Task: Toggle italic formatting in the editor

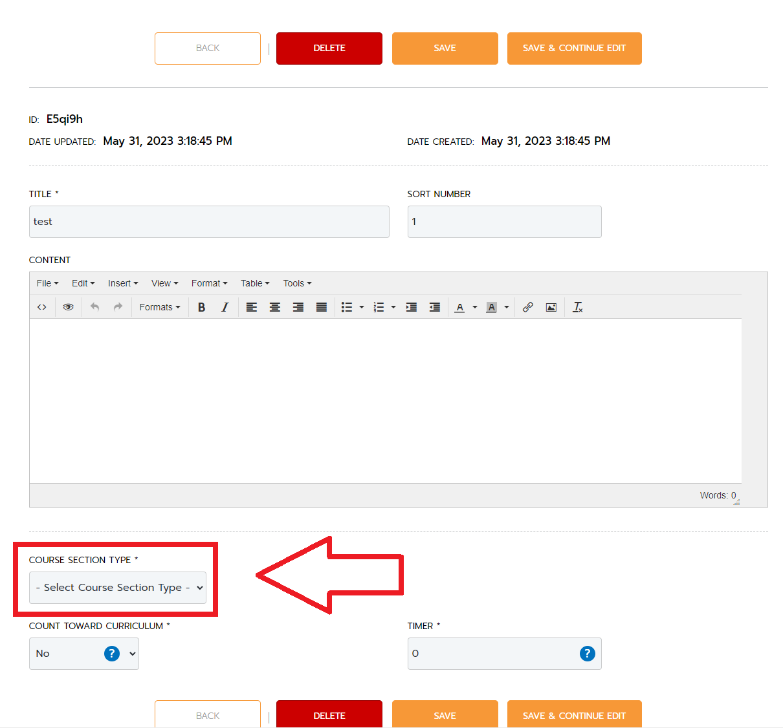Action: tap(225, 306)
